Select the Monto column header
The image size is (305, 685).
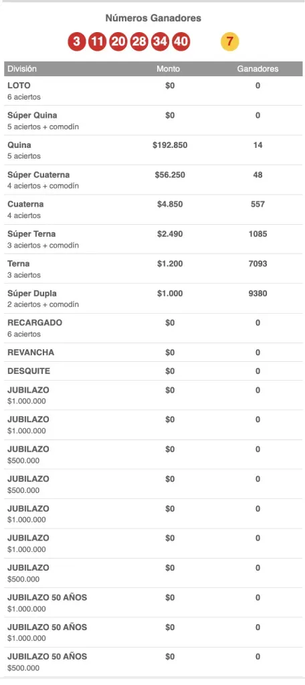pos(169,69)
